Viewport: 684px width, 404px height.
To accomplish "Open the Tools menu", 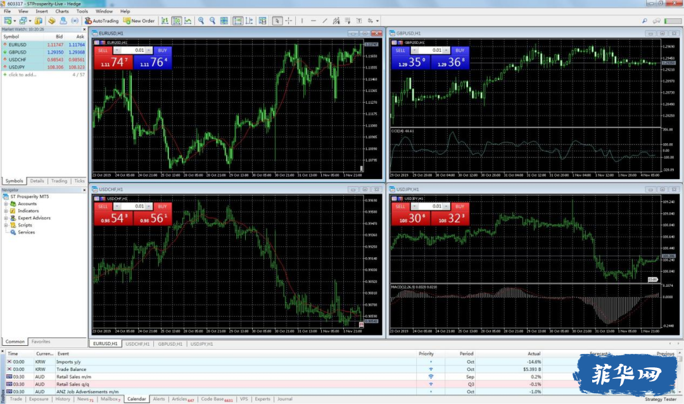I will 82,11.
